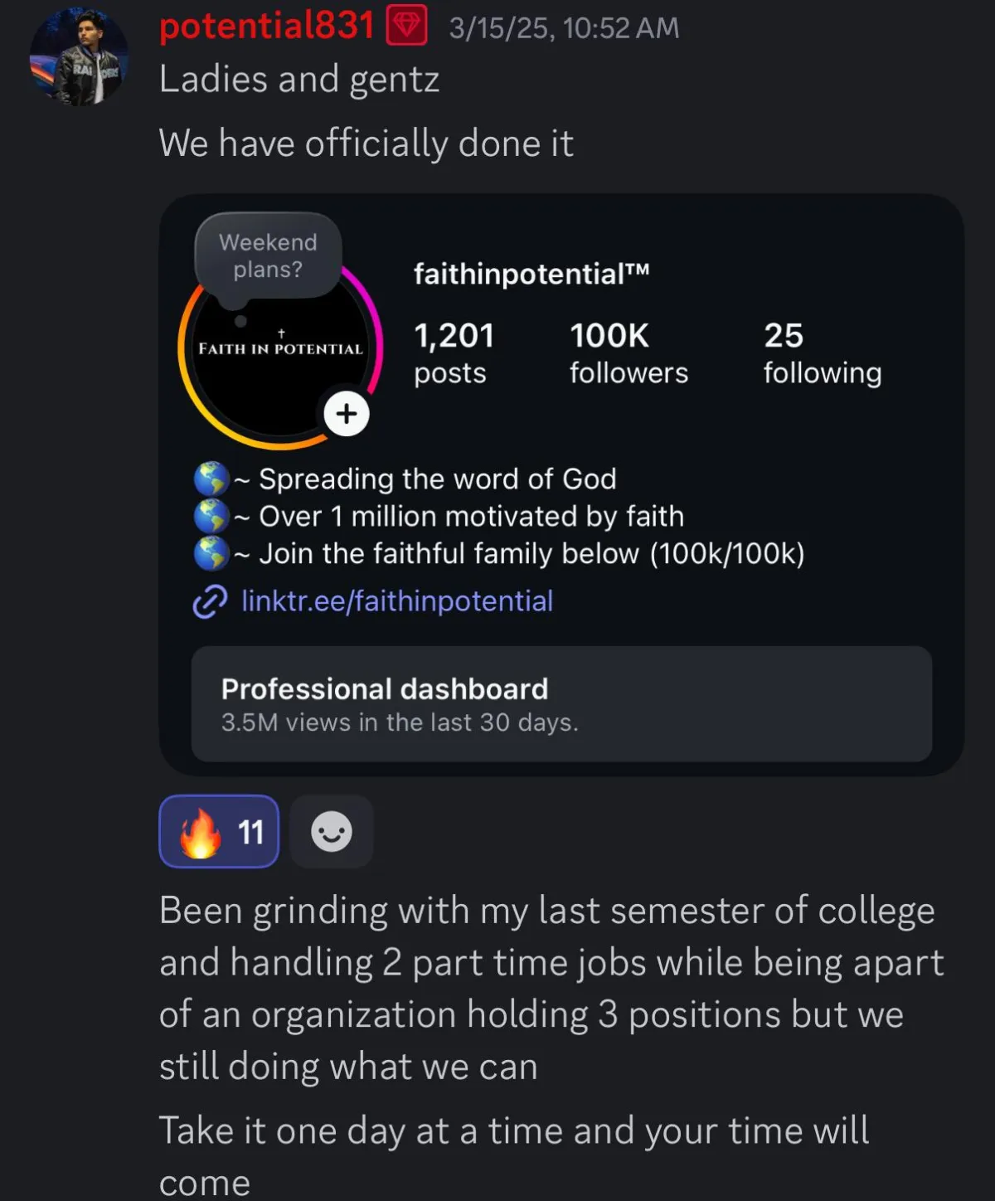Click the potential831 username
Screen dimensions: 995x1201
[267, 26]
